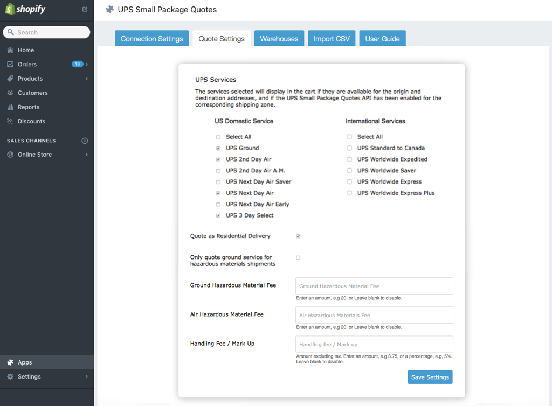Open the Products section icon
Viewport: 552px width, 406px height.
coord(11,79)
